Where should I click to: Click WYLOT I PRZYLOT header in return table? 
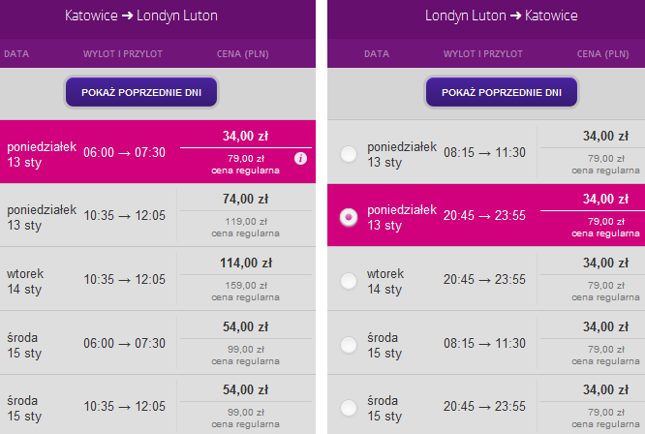pos(484,53)
